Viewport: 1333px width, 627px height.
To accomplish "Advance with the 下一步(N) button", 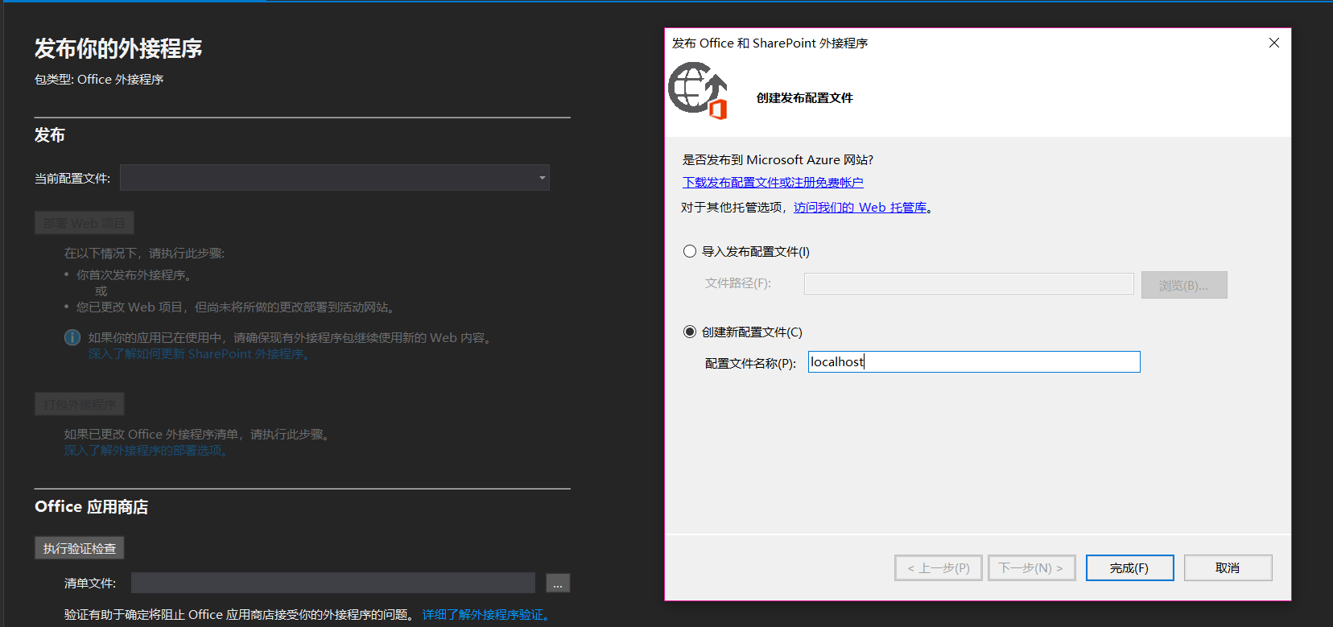I will (x=1031, y=567).
